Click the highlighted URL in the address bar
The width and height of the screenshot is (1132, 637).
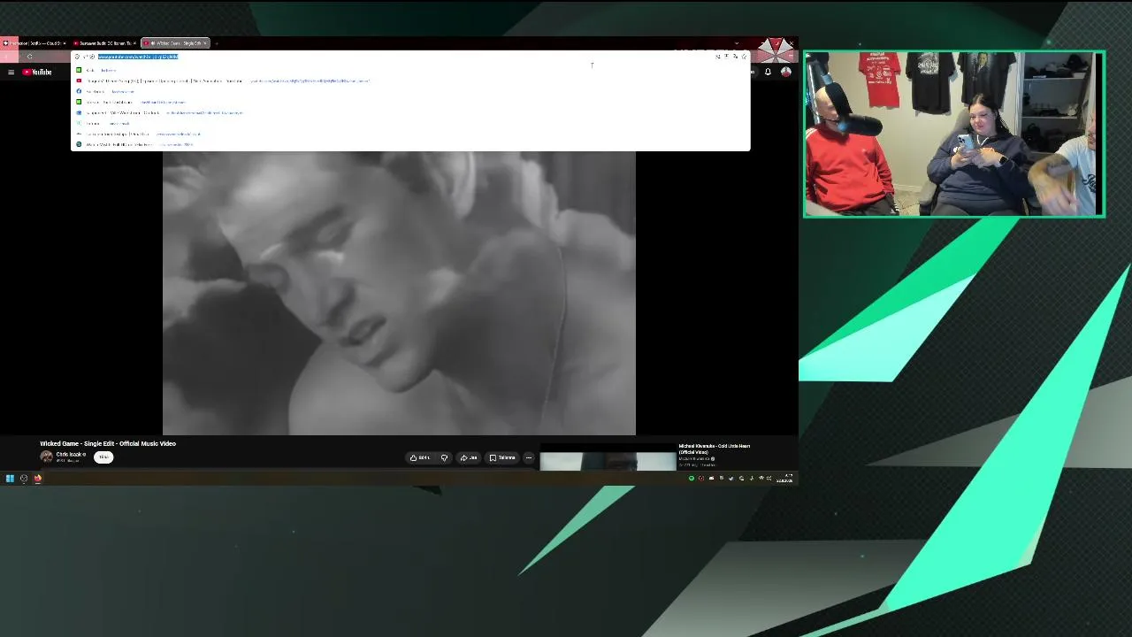138,57
